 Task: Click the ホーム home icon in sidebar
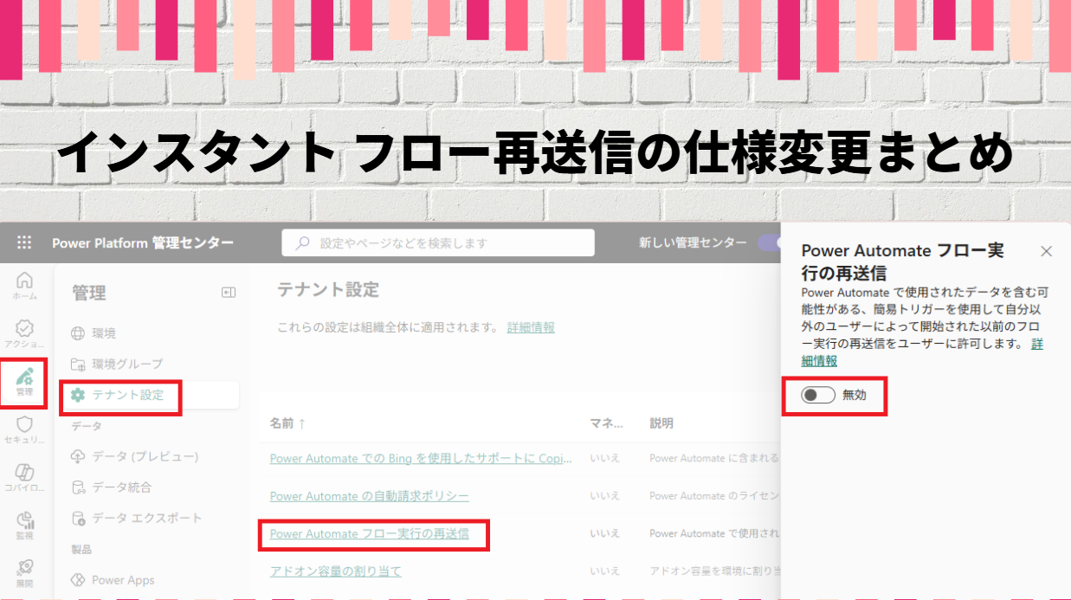coord(24,285)
